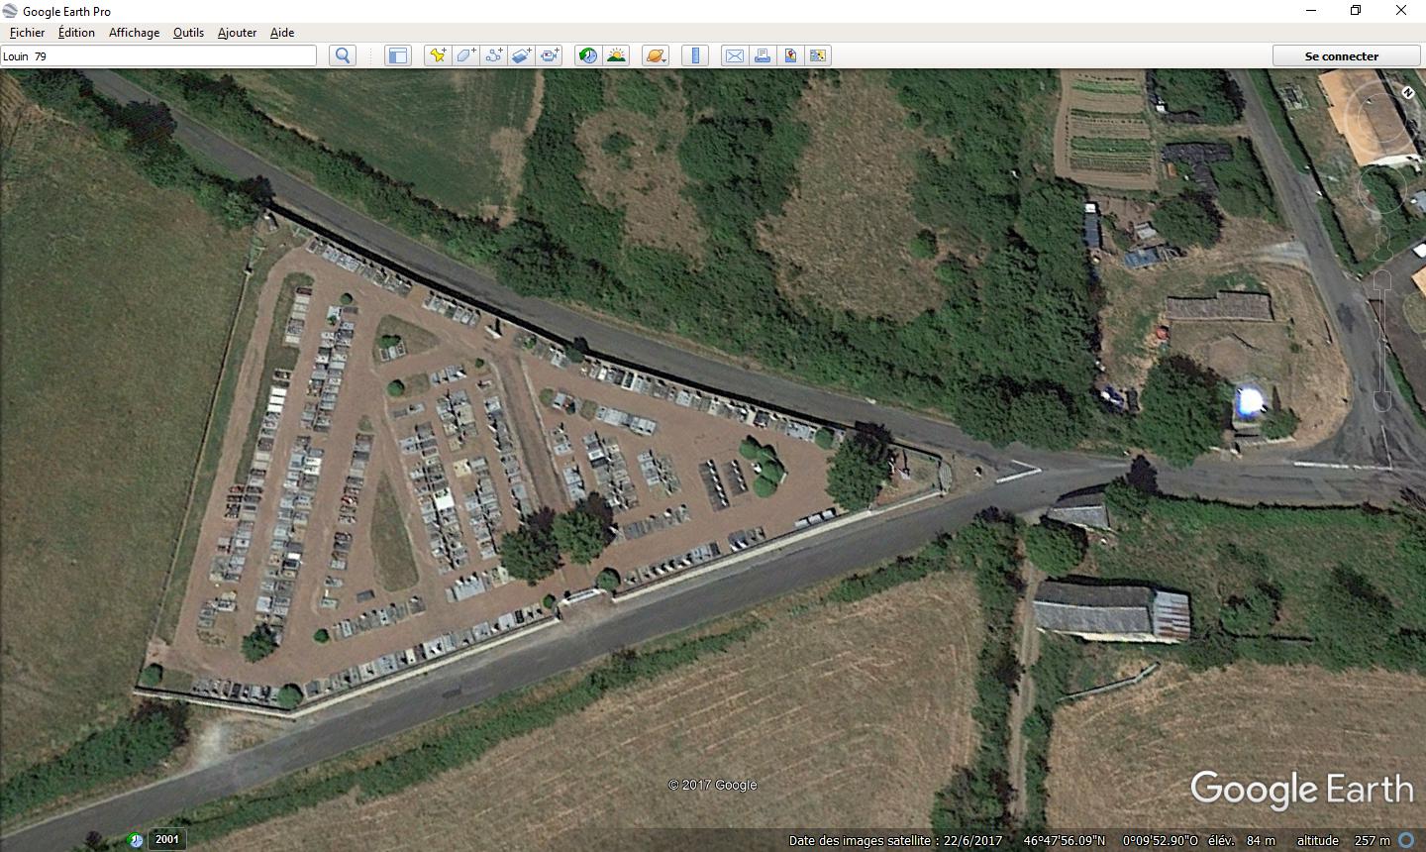Add a placemark with the pushpin icon
1426x852 pixels.
coord(437,55)
